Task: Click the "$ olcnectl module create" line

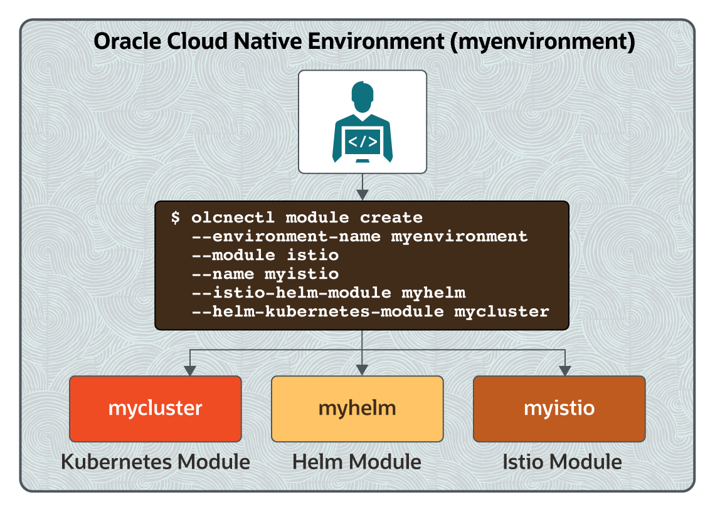Action: (x=297, y=217)
